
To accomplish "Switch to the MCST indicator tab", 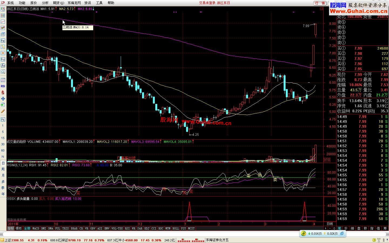I will [x=191, y=228].
